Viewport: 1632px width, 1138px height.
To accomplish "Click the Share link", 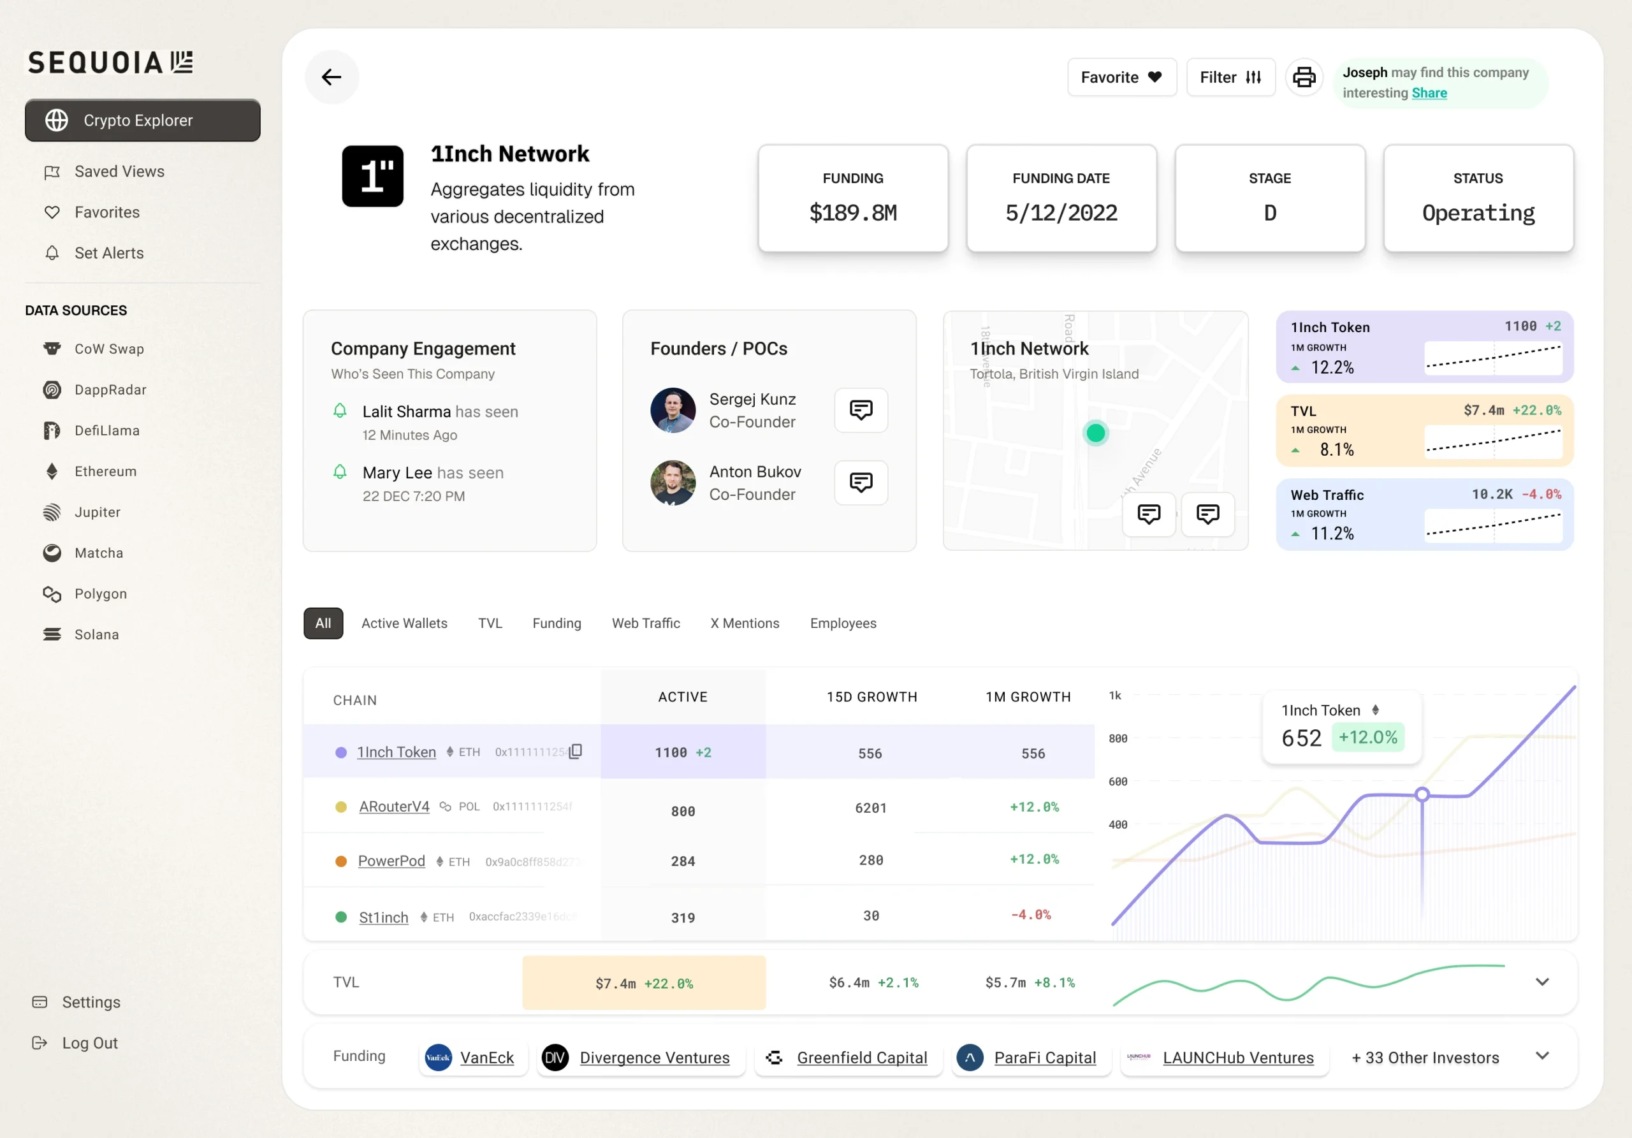I will 1429,93.
